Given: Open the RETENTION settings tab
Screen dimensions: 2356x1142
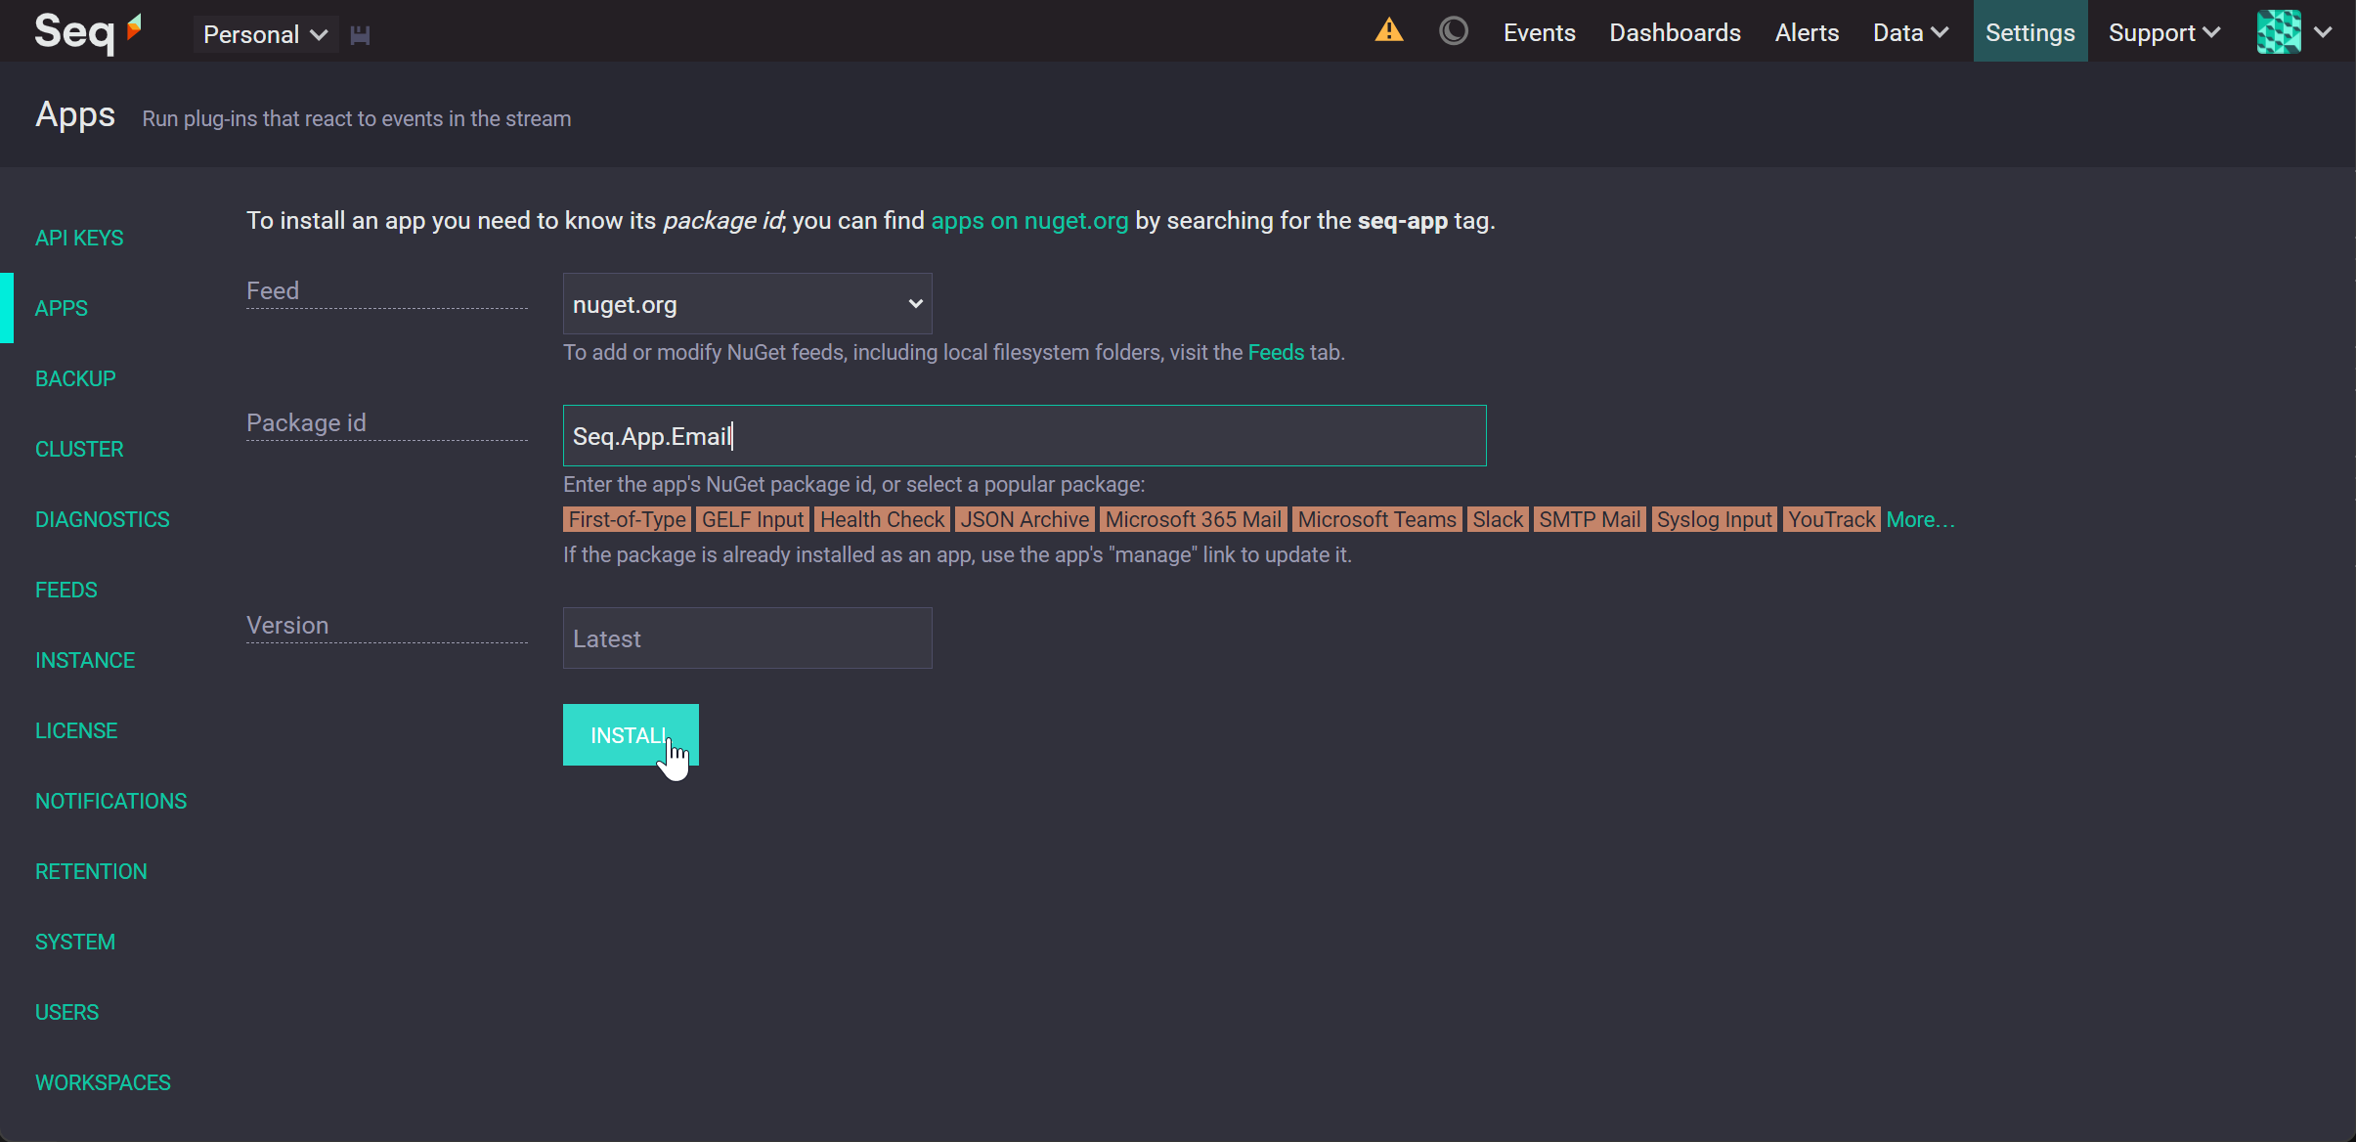Looking at the screenshot, I should pos(91,871).
